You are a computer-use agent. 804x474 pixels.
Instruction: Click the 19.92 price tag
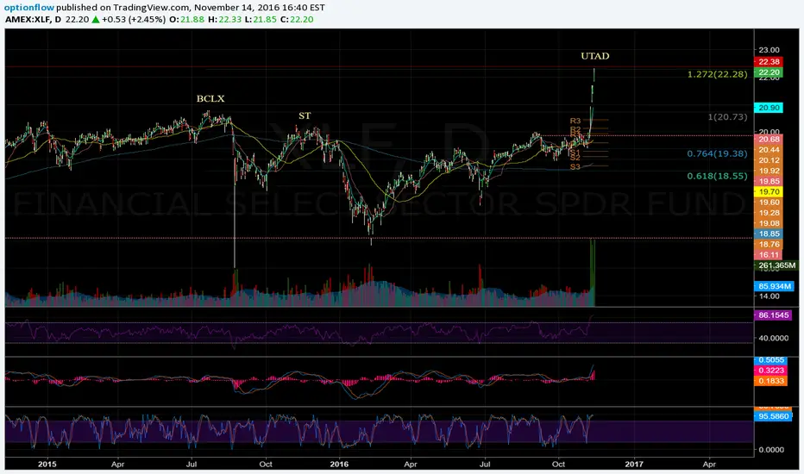769,171
